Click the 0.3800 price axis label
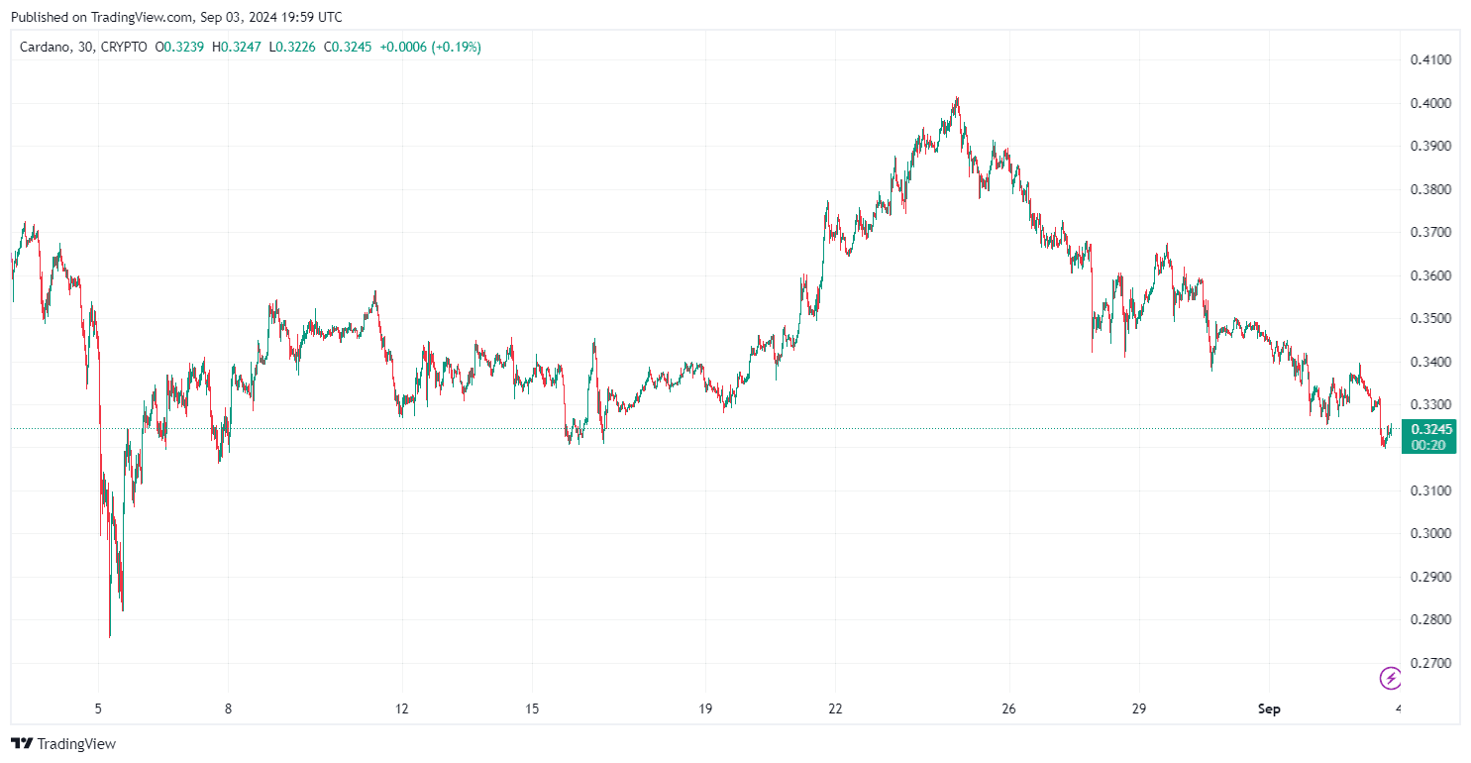The width and height of the screenshot is (1471, 763). pyautogui.click(x=1430, y=189)
